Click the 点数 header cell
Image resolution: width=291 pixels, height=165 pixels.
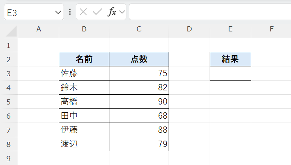(139, 59)
